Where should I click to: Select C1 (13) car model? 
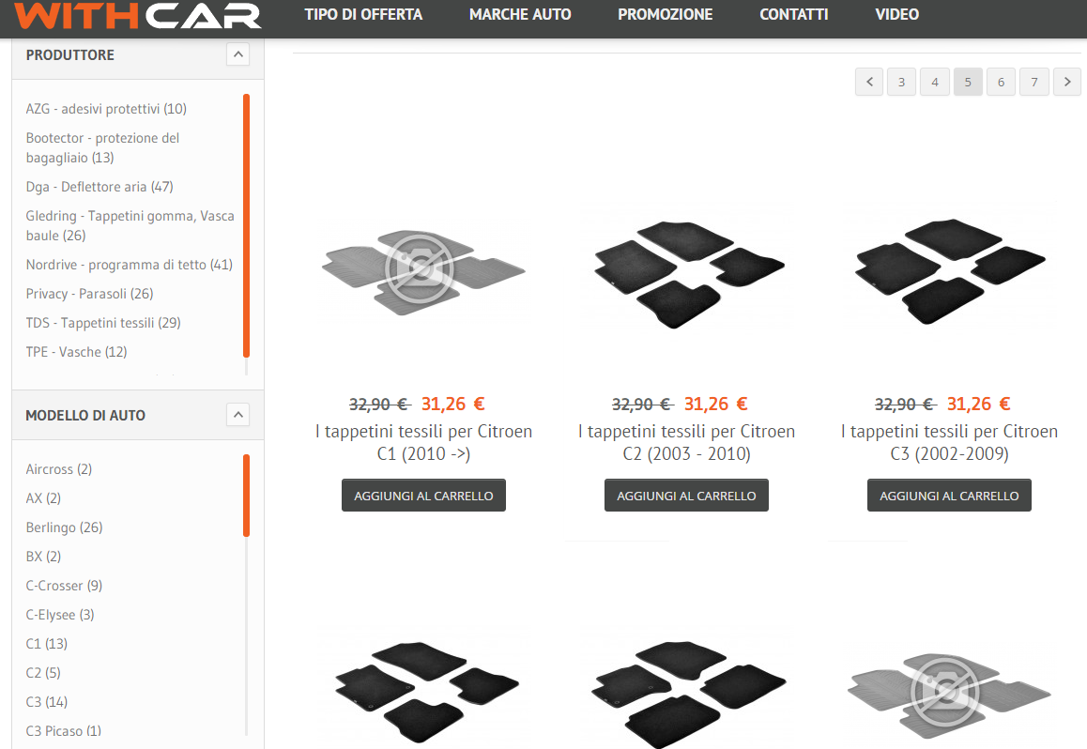pyautogui.click(x=46, y=644)
